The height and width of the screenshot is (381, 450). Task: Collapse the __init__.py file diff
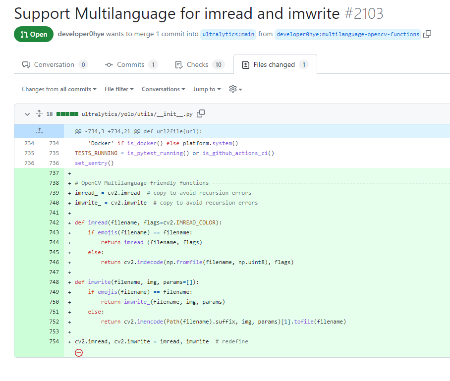click(x=27, y=114)
